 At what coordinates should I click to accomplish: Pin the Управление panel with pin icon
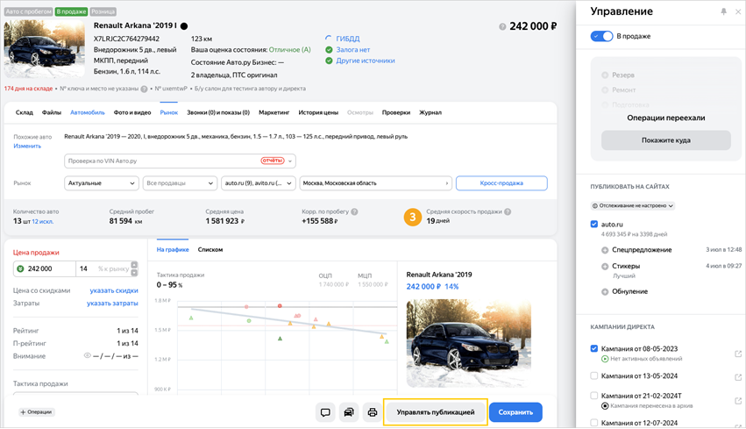pos(723,12)
